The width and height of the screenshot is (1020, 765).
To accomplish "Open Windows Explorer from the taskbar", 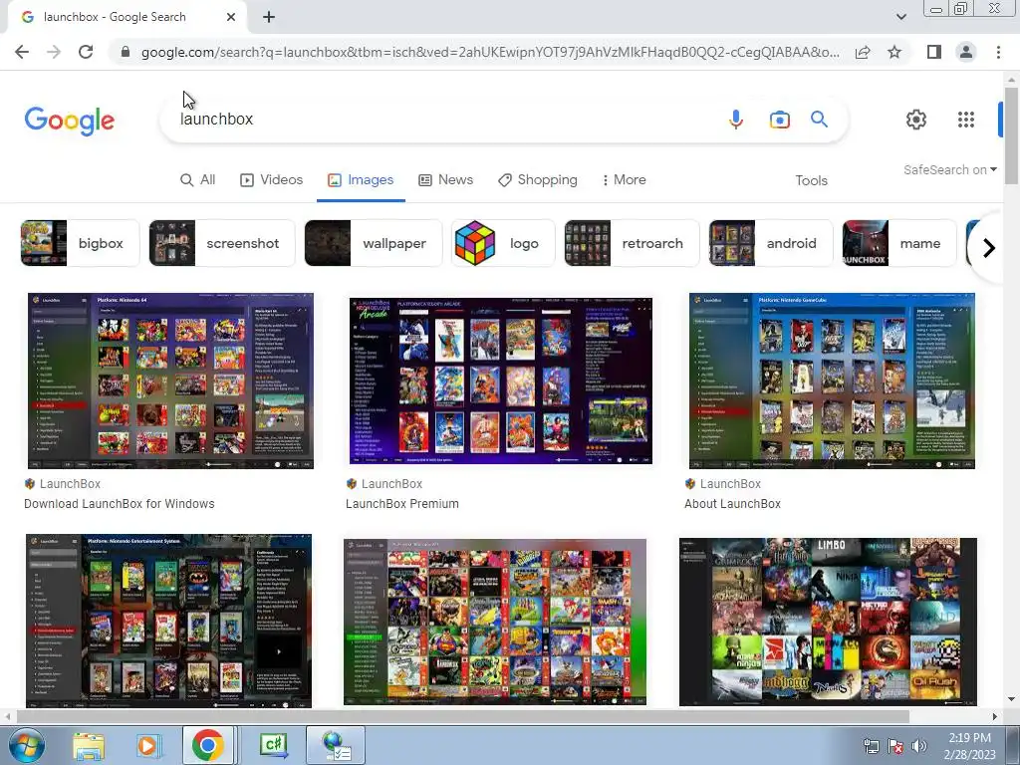I will 89,745.
